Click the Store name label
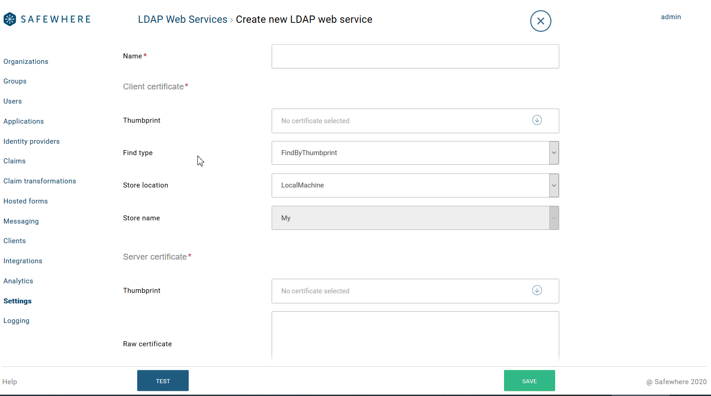Screen dimensions: 711x396 coord(141,218)
